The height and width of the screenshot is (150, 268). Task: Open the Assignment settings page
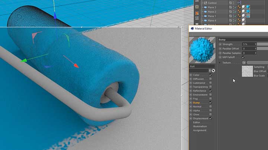click(x=200, y=130)
